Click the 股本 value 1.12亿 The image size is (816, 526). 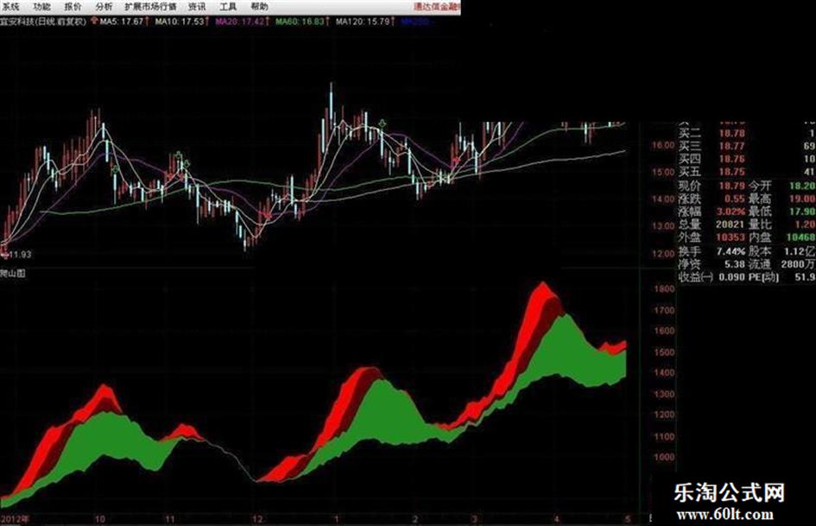point(800,251)
